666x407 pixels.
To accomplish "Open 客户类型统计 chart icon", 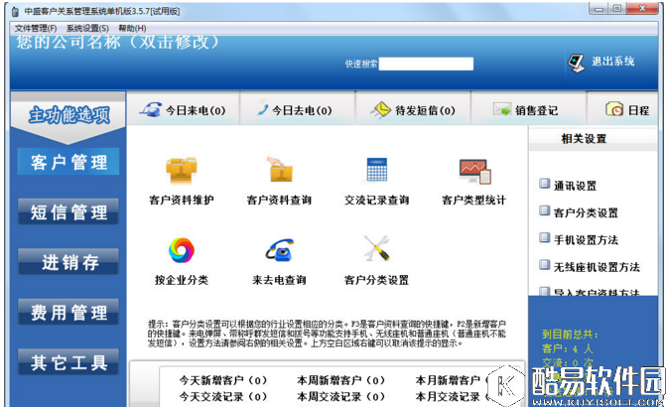I will tap(474, 171).
